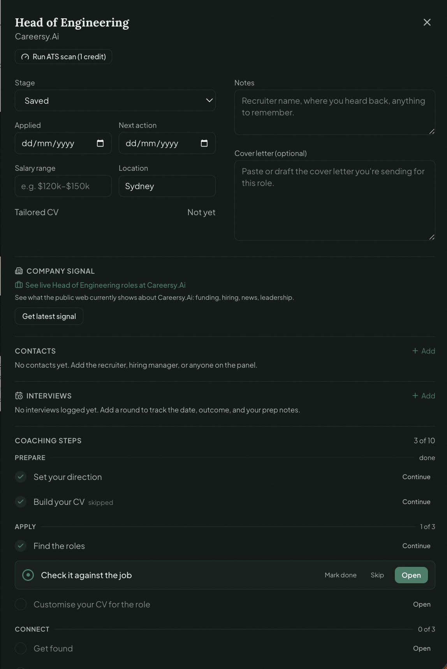Close the Head of Engineering panel

427,22
